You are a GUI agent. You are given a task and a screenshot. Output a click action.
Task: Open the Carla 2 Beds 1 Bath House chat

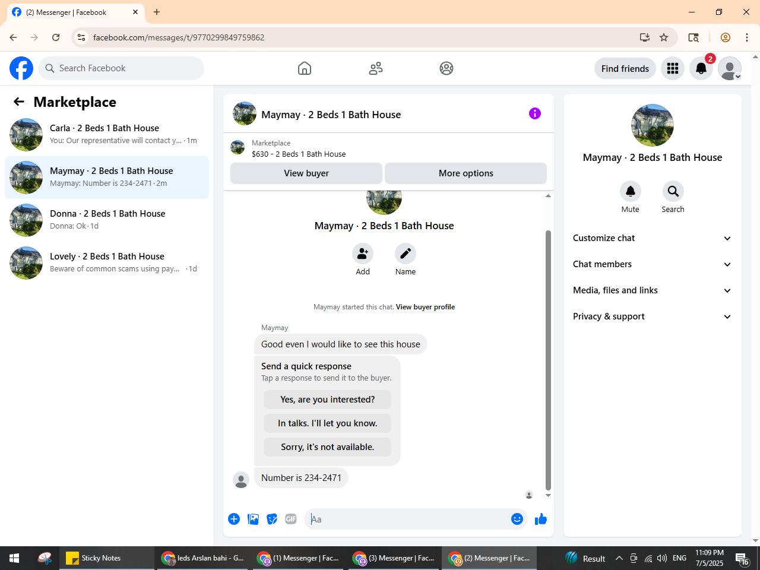tap(107, 135)
